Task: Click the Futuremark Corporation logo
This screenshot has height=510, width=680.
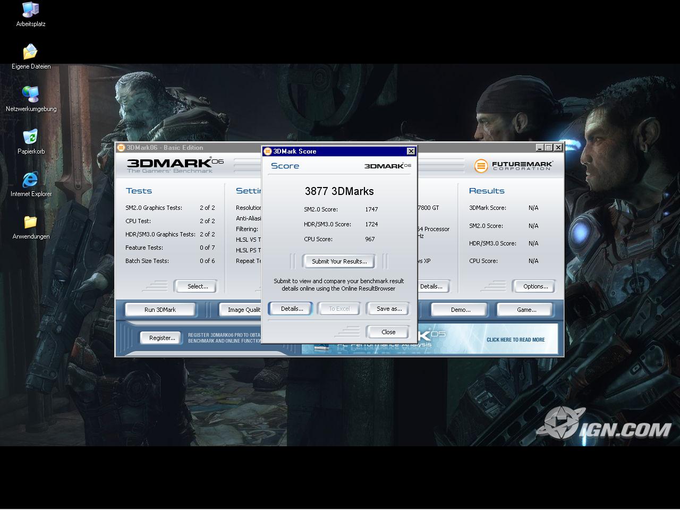Action: [513, 166]
